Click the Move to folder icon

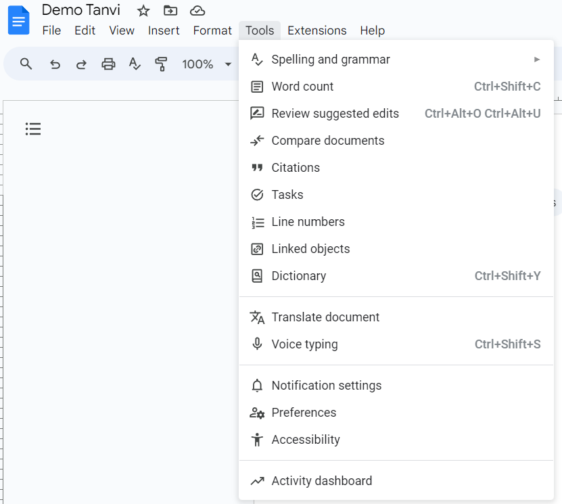[170, 11]
